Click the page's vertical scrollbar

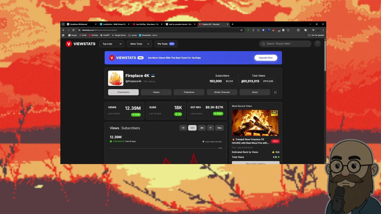click(325, 56)
